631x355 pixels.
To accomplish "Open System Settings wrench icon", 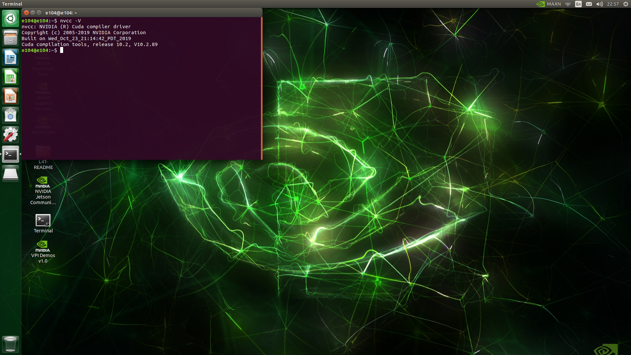I will click(11, 135).
